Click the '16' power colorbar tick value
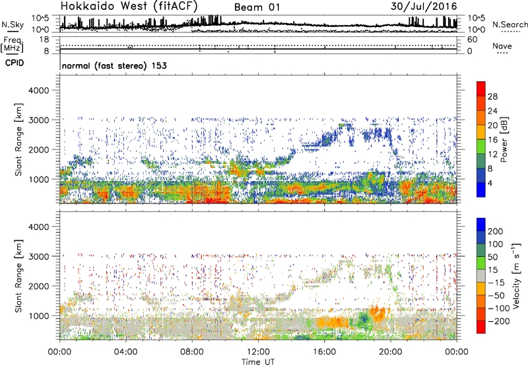This screenshot has height=366, width=528. point(492,140)
